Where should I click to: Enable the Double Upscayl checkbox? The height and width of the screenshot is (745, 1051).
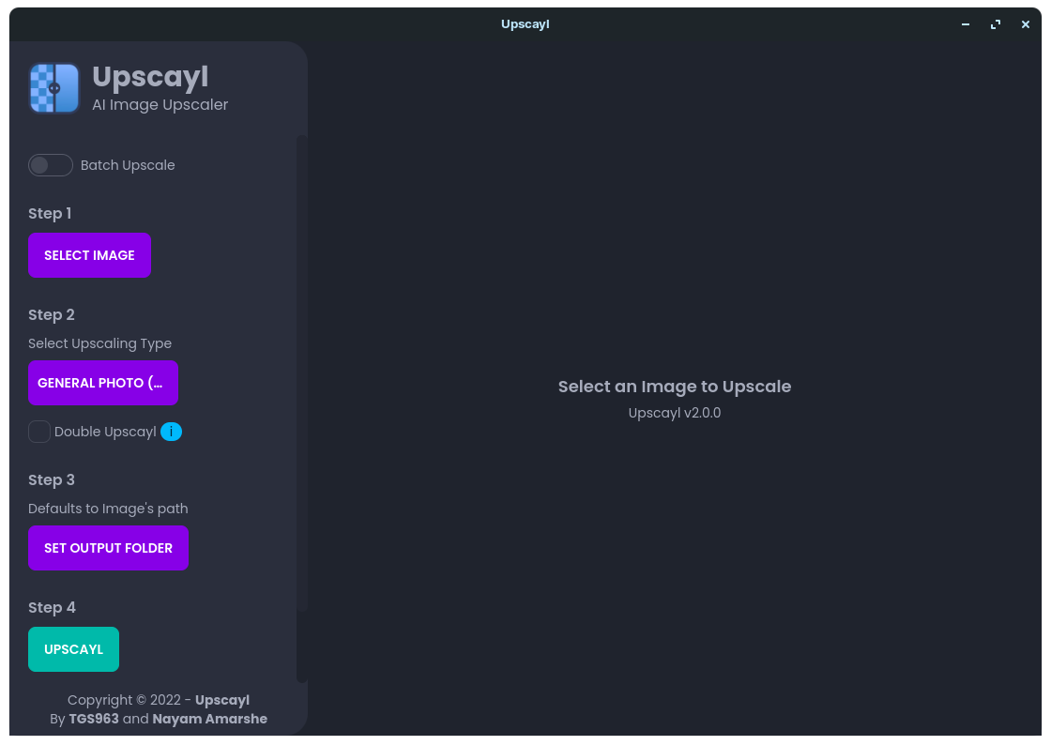click(38, 432)
